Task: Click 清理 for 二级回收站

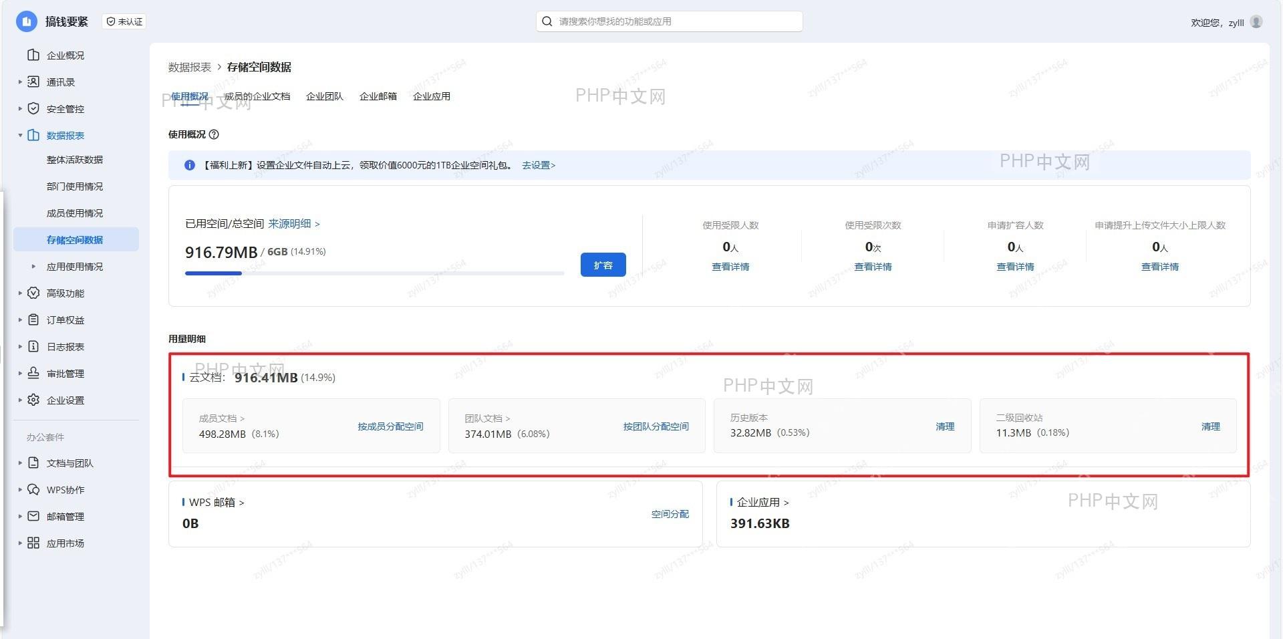Action: click(x=1211, y=426)
